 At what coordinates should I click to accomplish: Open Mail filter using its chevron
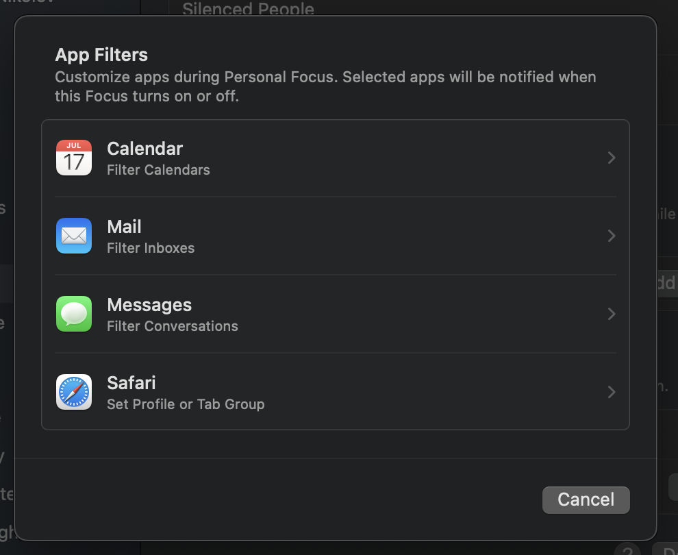[x=612, y=236]
